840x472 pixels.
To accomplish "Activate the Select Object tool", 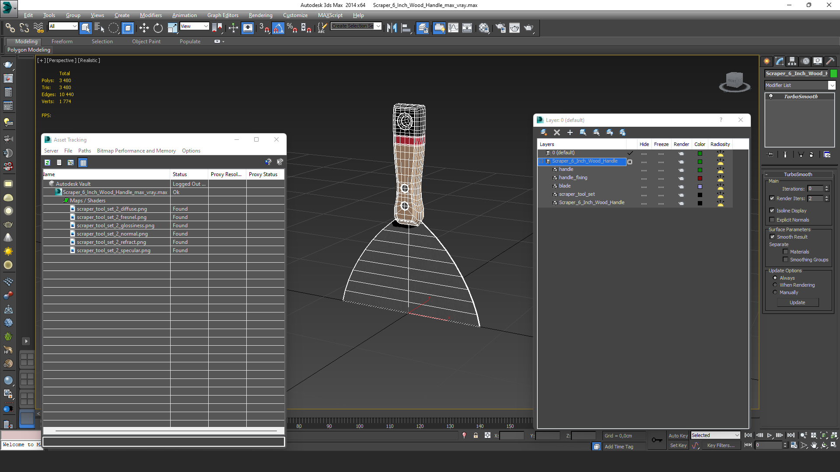I will [86, 28].
